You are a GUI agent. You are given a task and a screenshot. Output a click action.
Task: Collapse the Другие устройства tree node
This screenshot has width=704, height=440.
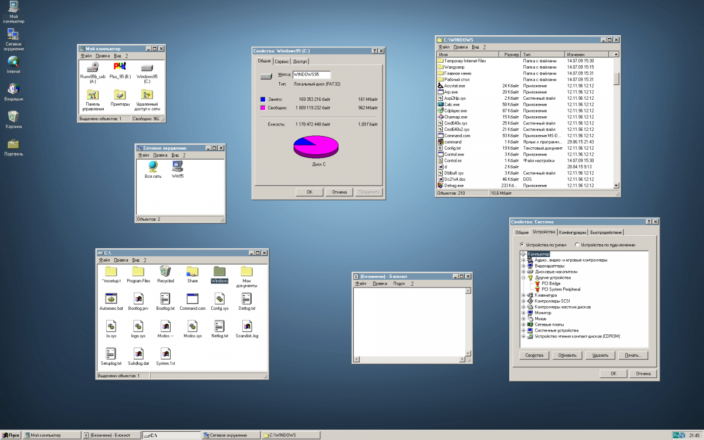523,277
